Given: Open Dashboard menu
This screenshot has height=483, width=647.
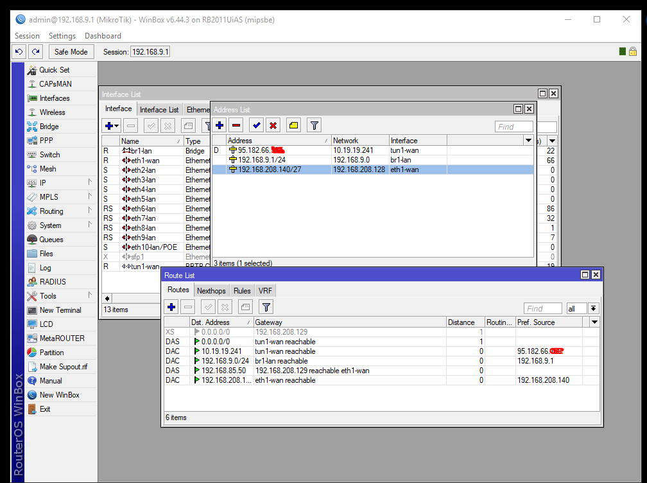Looking at the screenshot, I should click(x=103, y=36).
